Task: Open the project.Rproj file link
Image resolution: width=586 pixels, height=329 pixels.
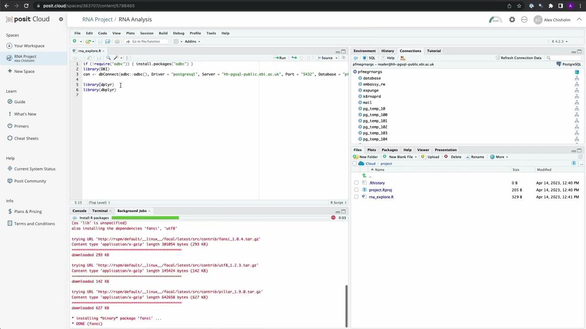Action: pyautogui.click(x=380, y=190)
